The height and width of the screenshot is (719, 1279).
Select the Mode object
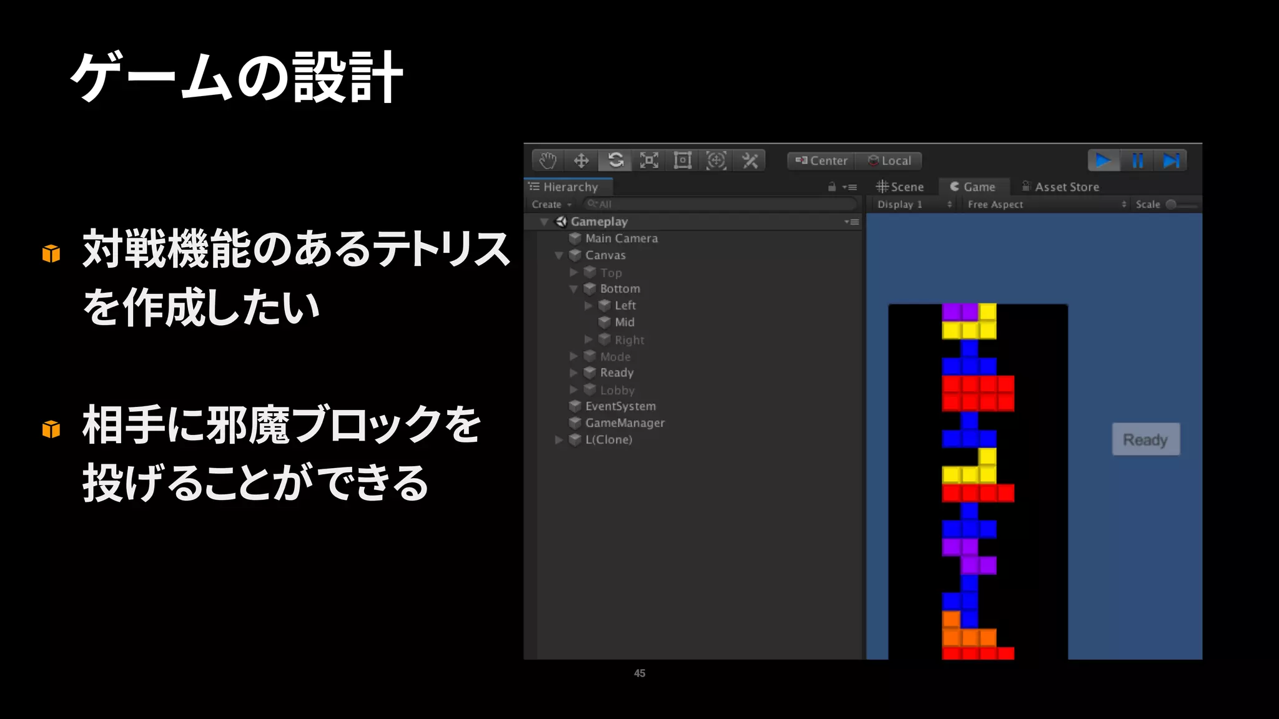[x=615, y=357]
